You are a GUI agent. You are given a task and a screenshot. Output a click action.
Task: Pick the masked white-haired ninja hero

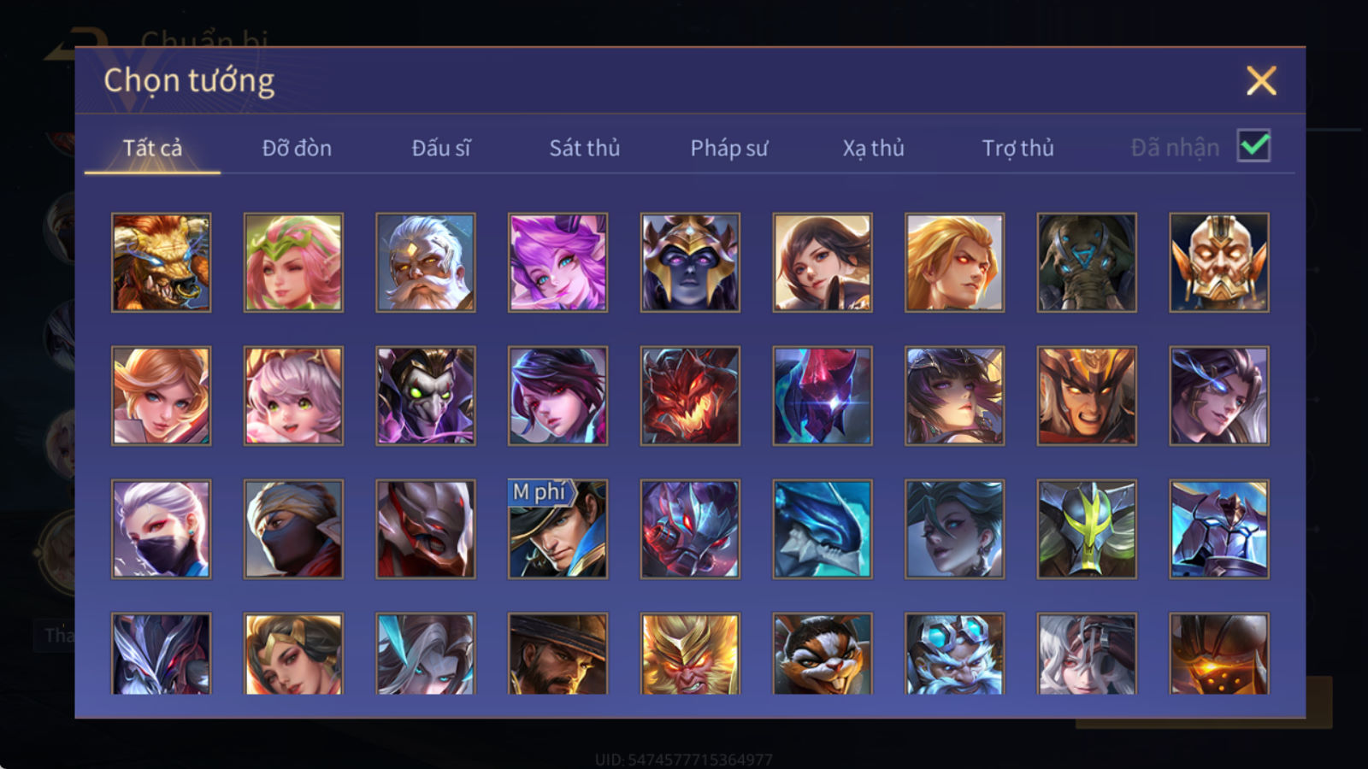(x=161, y=529)
